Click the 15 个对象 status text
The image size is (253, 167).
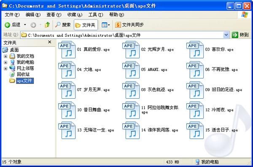pyautogui.click(x=12, y=162)
